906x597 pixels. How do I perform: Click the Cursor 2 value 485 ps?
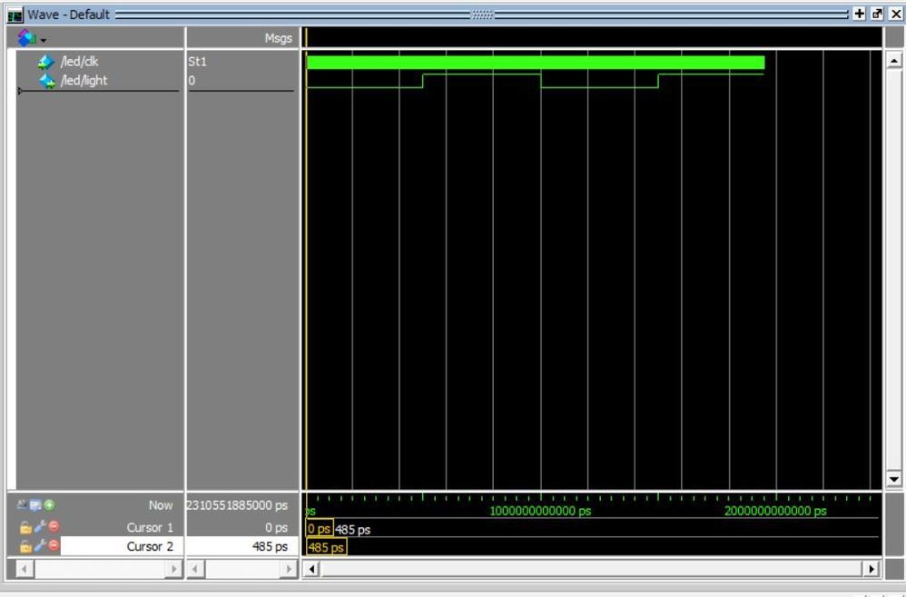click(270, 546)
